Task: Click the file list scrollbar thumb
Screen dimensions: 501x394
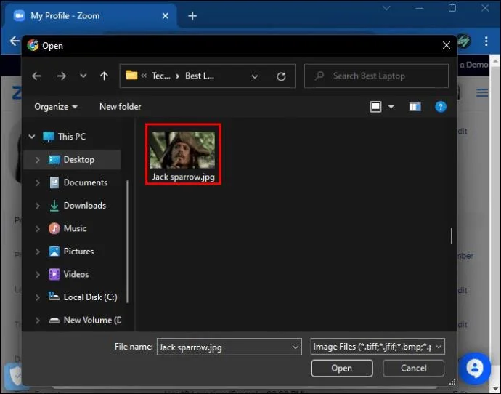Action: [x=452, y=236]
